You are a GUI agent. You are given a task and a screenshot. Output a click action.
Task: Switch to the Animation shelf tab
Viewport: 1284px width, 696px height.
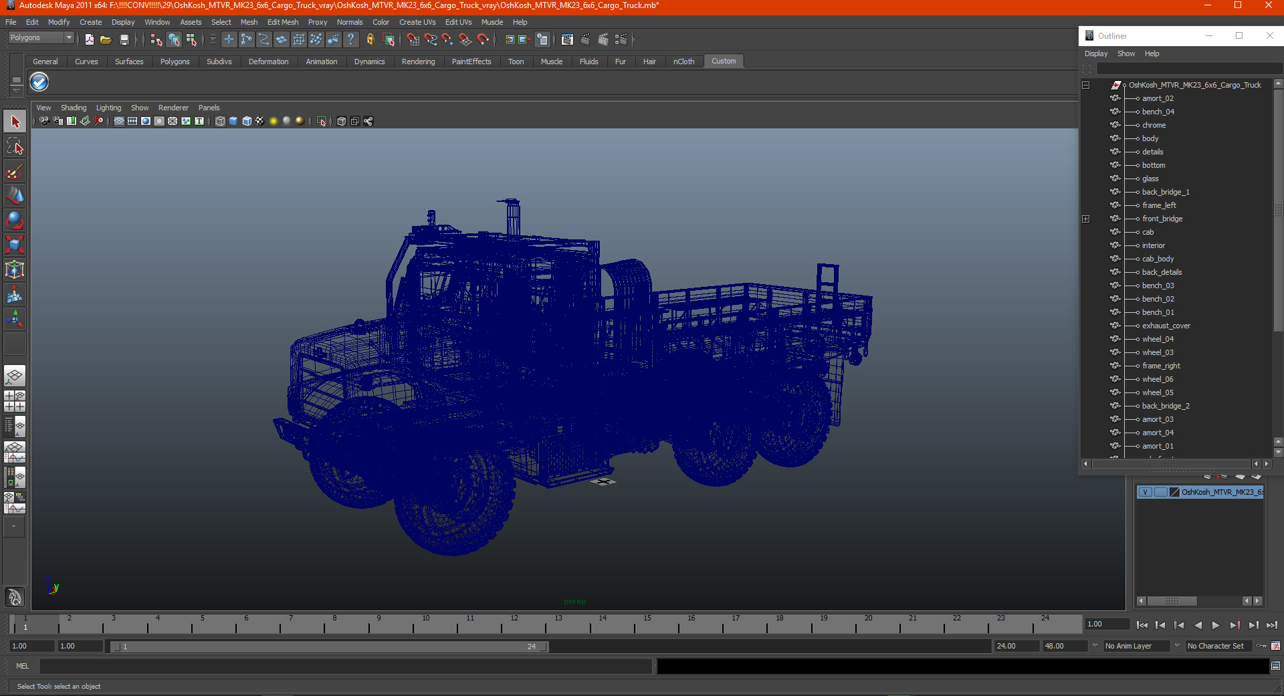pyautogui.click(x=321, y=62)
